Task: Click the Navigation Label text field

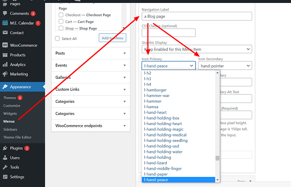Action: point(197,16)
